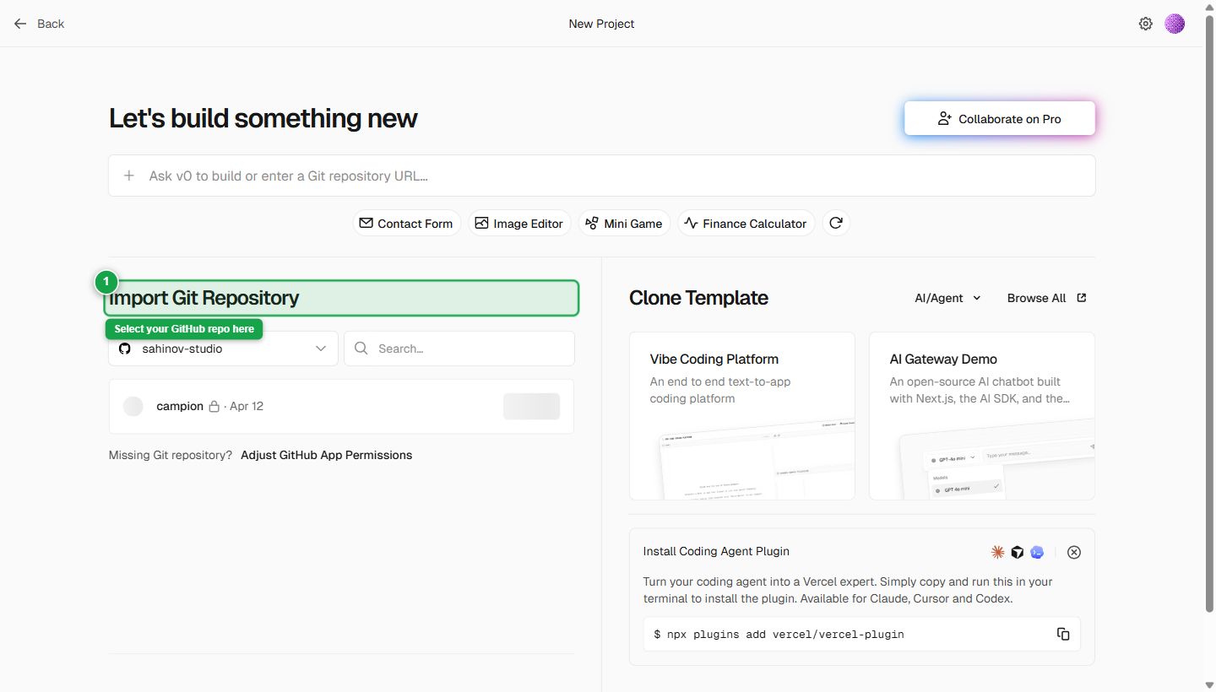Image resolution: width=1216 pixels, height=692 pixels.
Task: Select the Image Editor suggestion
Action: (519, 223)
